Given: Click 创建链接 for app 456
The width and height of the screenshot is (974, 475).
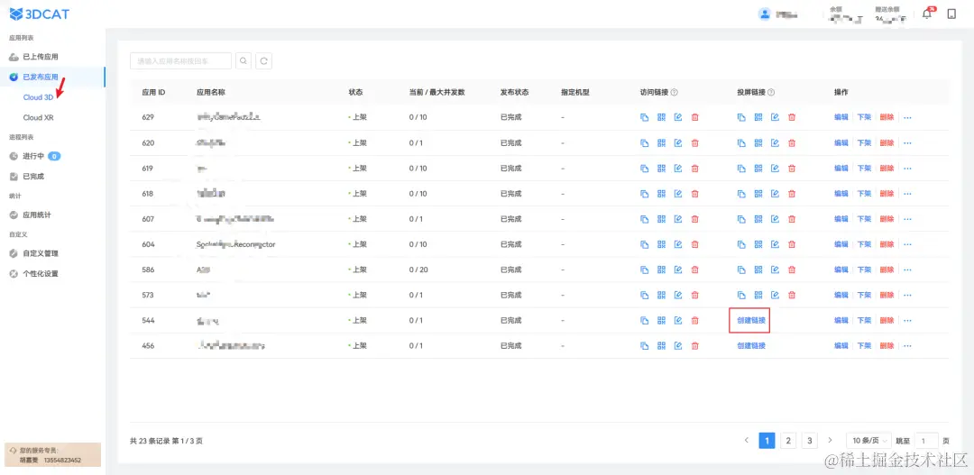Looking at the screenshot, I should click(x=751, y=346).
